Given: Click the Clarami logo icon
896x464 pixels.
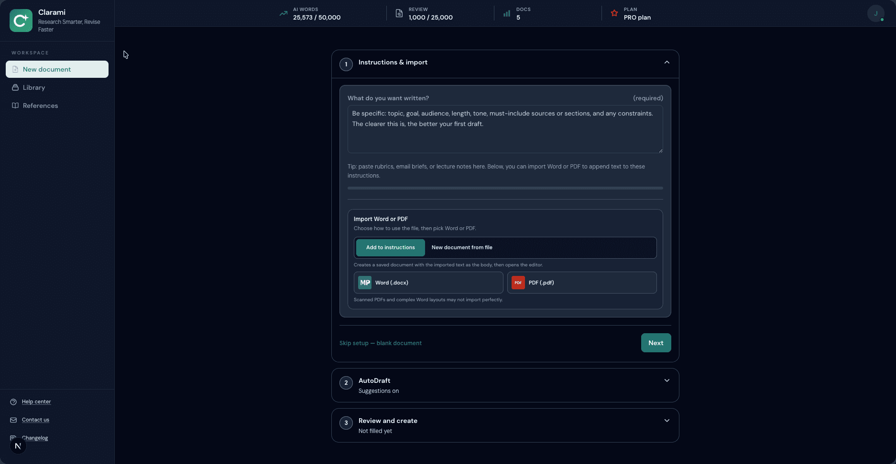Looking at the screenshot, I should [x=20, y=20].
